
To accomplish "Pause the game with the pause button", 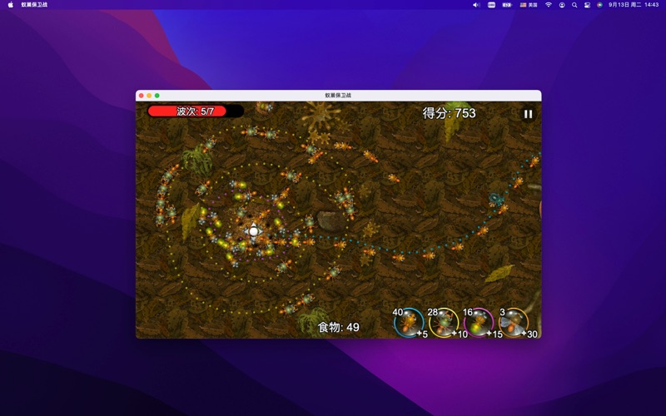I will (528, 114).
